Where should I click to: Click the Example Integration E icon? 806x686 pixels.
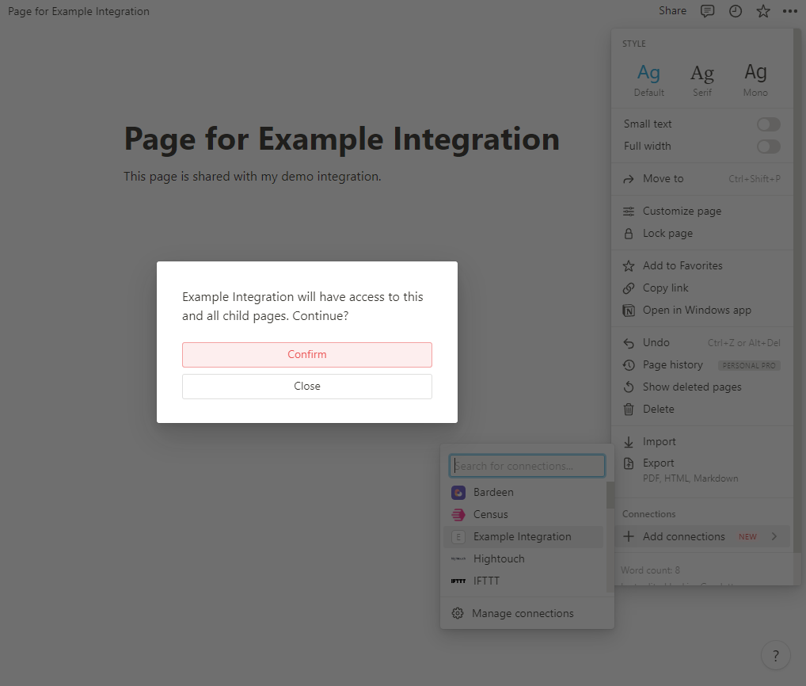coord(458,537)
